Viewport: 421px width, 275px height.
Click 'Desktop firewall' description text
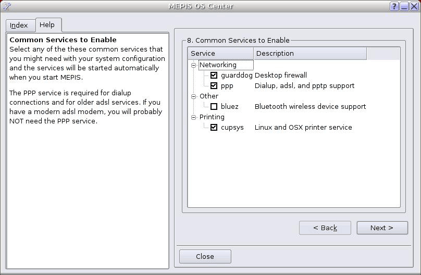(280, 75)
